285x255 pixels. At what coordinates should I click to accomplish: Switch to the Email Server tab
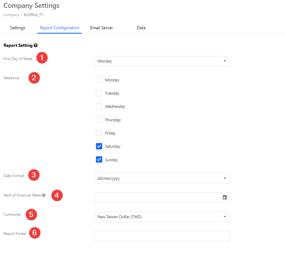(x=101, y=28)
